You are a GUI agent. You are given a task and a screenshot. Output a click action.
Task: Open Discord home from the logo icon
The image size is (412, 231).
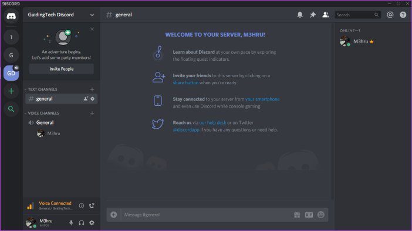[11, 16]
